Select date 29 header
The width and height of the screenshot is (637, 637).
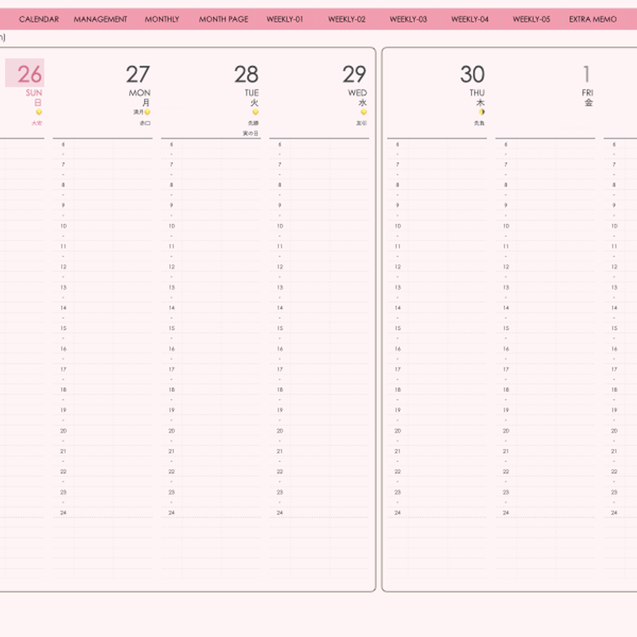[x=355, y=74]
